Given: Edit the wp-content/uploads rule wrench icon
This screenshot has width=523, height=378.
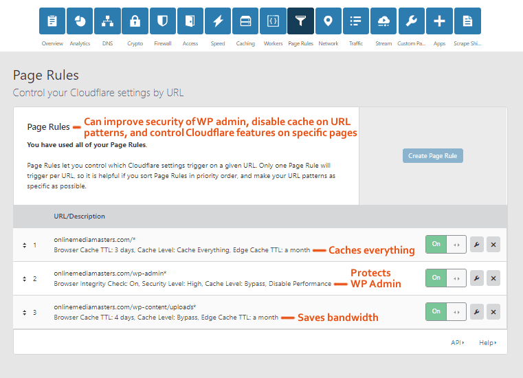Looking at the screenshot, I should coord(477,312).
